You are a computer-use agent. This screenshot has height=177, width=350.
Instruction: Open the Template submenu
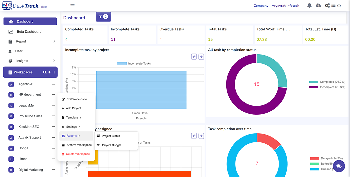click(72, 117)
